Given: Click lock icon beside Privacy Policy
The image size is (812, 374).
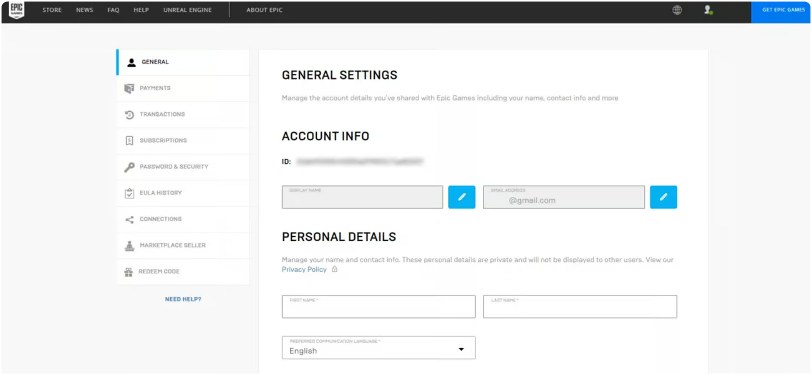Looking at the screenshot, I should (x=335, y=269).
